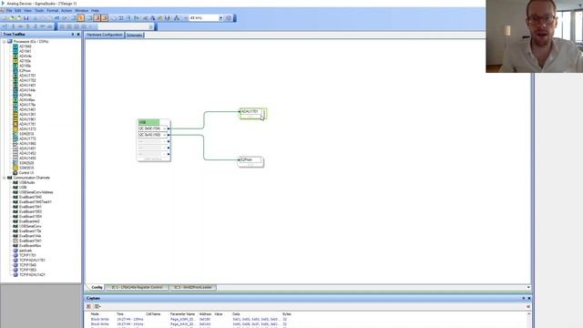Screen dimensions: 583x328
Task: Select ADAU1401 in the processors tree
Action: (27, 85)
